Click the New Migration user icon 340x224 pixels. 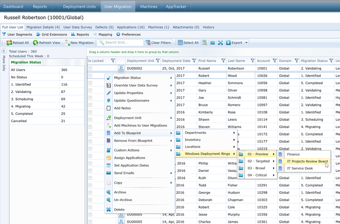tap(67, 43)
